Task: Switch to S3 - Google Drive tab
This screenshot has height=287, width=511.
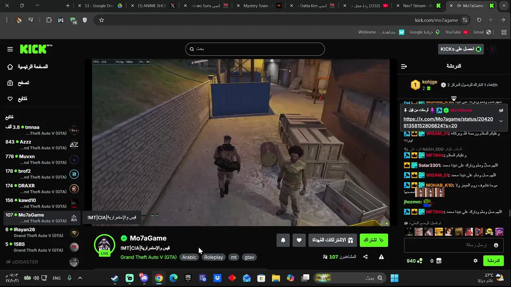Action: (100, 6)
